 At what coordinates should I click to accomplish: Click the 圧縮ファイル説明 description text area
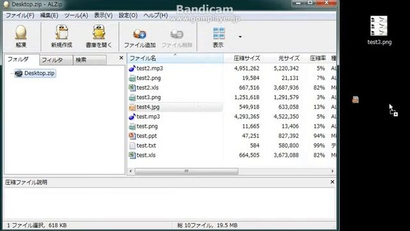169,204
